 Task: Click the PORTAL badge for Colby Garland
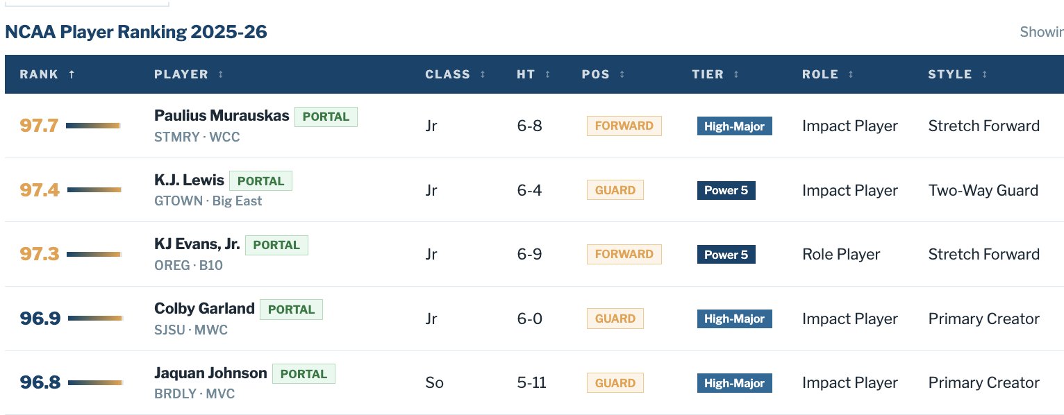coord(291,310)
